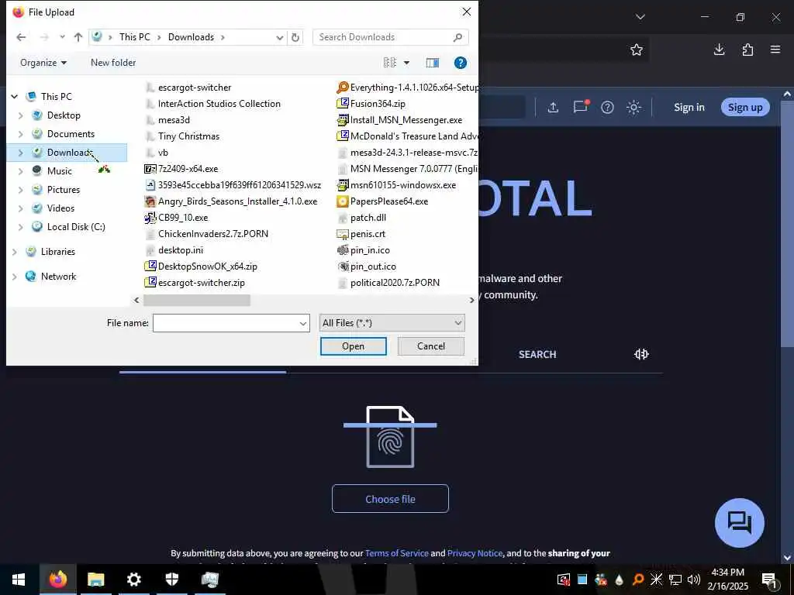Open view options dropdown arrow
Screen dimensions: 794x595
coord(406,63)
